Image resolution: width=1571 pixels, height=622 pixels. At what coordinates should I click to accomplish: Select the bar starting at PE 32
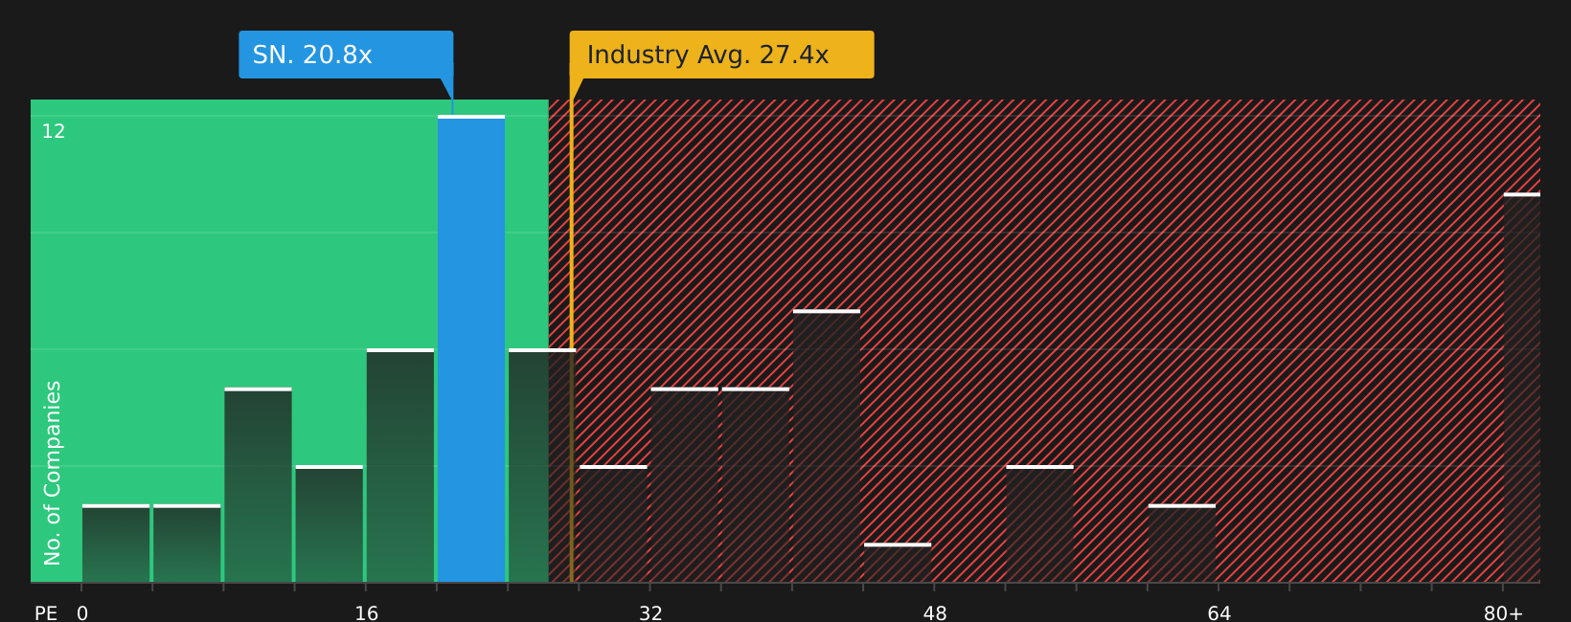pos(685,485)
